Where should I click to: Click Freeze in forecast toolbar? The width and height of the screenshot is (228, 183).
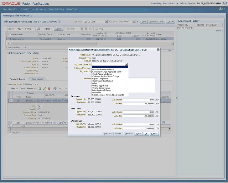(71, 29)
